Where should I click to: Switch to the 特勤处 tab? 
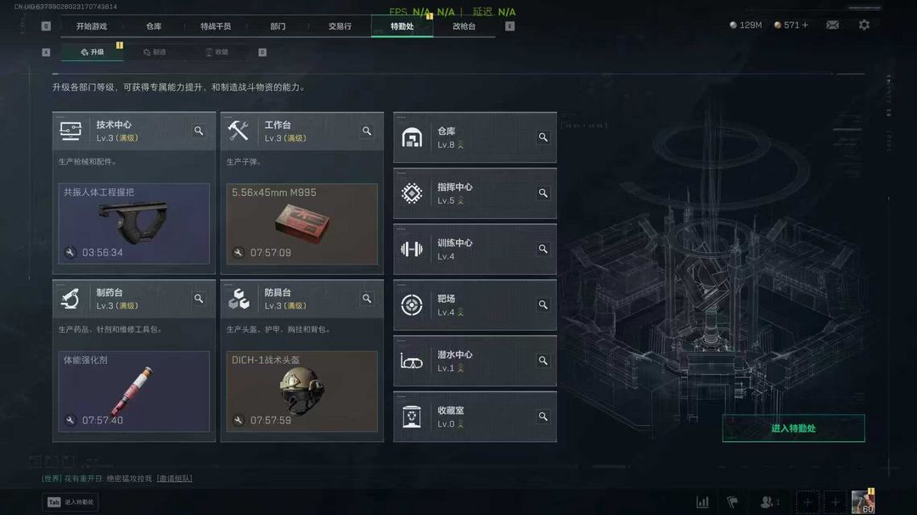(x=402, y=26)
